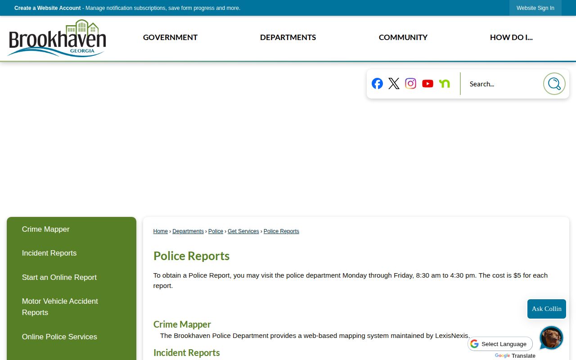The width and height of the screenshot is (576, 360).
Task: Open the Instagram social icon
Action: click(410, 83)
